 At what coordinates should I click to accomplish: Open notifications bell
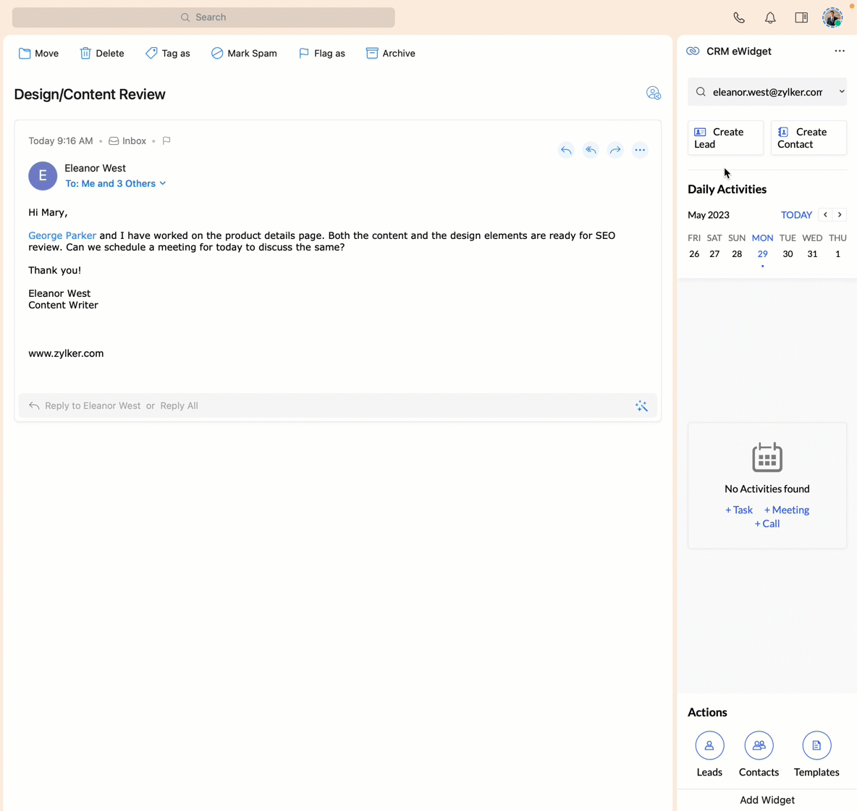(x=770, y=17)
